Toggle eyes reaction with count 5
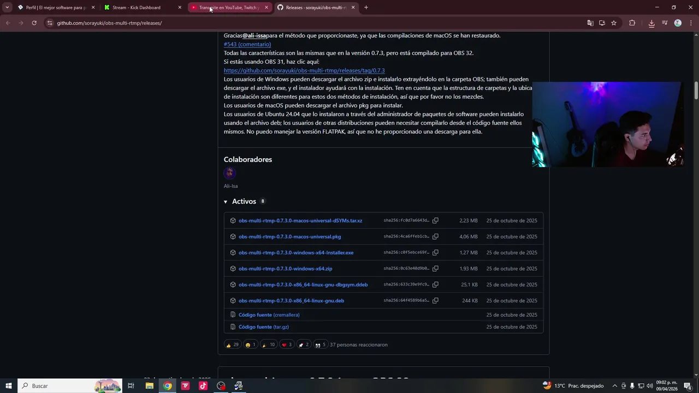Viewport: 699px width, 393px height. click(321, 344)
